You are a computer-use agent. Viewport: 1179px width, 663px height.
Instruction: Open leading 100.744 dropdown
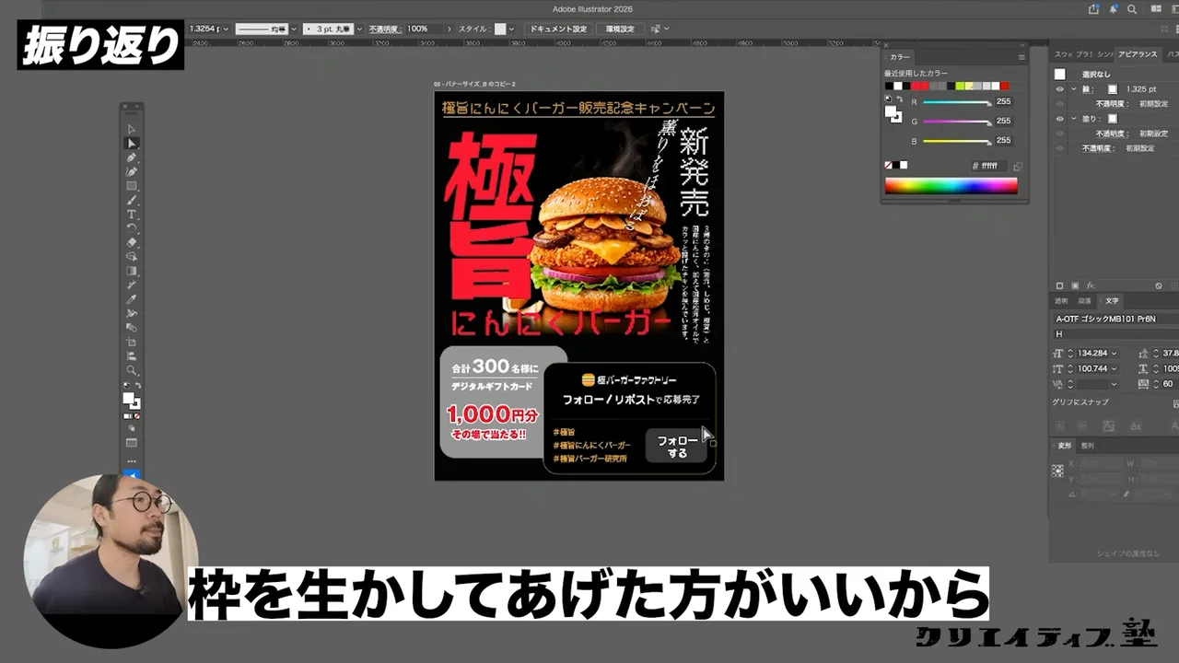coord(1114,368)
